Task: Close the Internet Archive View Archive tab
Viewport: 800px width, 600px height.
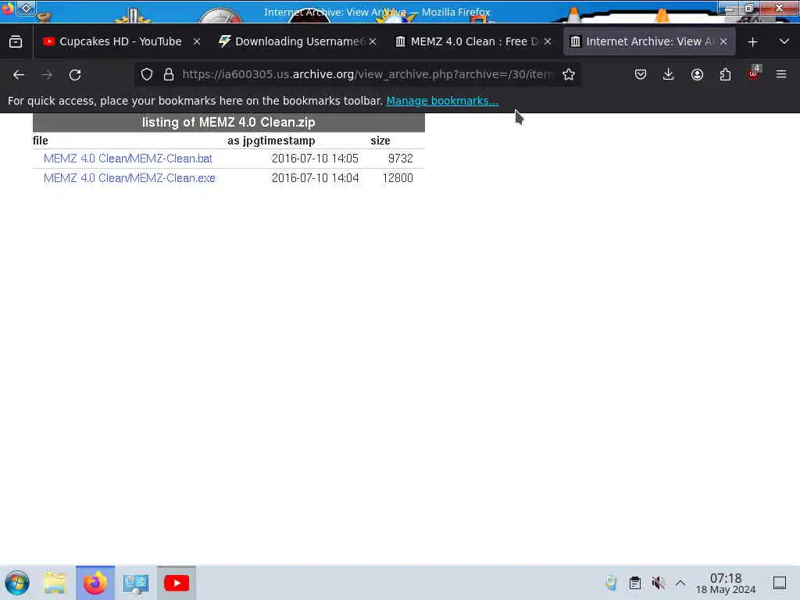Action: point(723,41)
